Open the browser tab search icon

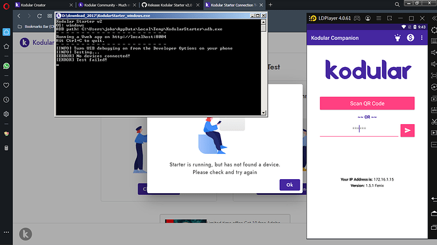[397, 4]
